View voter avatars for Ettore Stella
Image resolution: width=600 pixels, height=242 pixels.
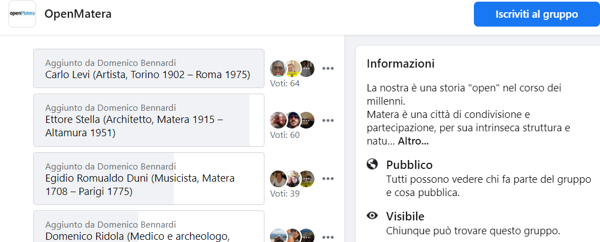coord(292,120)
